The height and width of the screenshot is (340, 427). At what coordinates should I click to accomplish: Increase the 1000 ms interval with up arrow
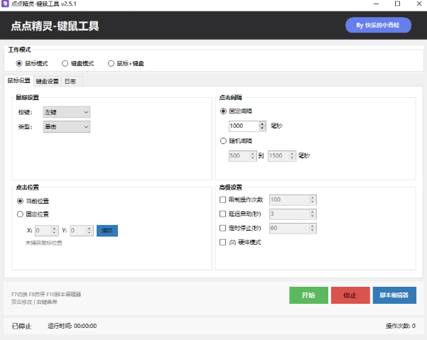pos(262,124)
